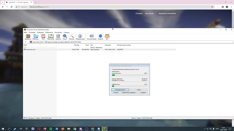Reload the page in Chrome
The width and height of the screenshot is (234, 131).
(11, 7)
